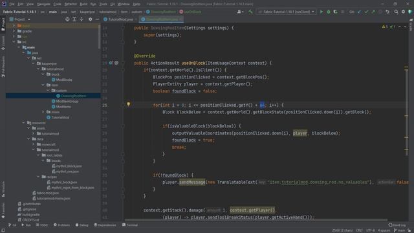This screenshot has height=233, width=414.
Task: Hide the Project tool window
Action: point(97,19)
